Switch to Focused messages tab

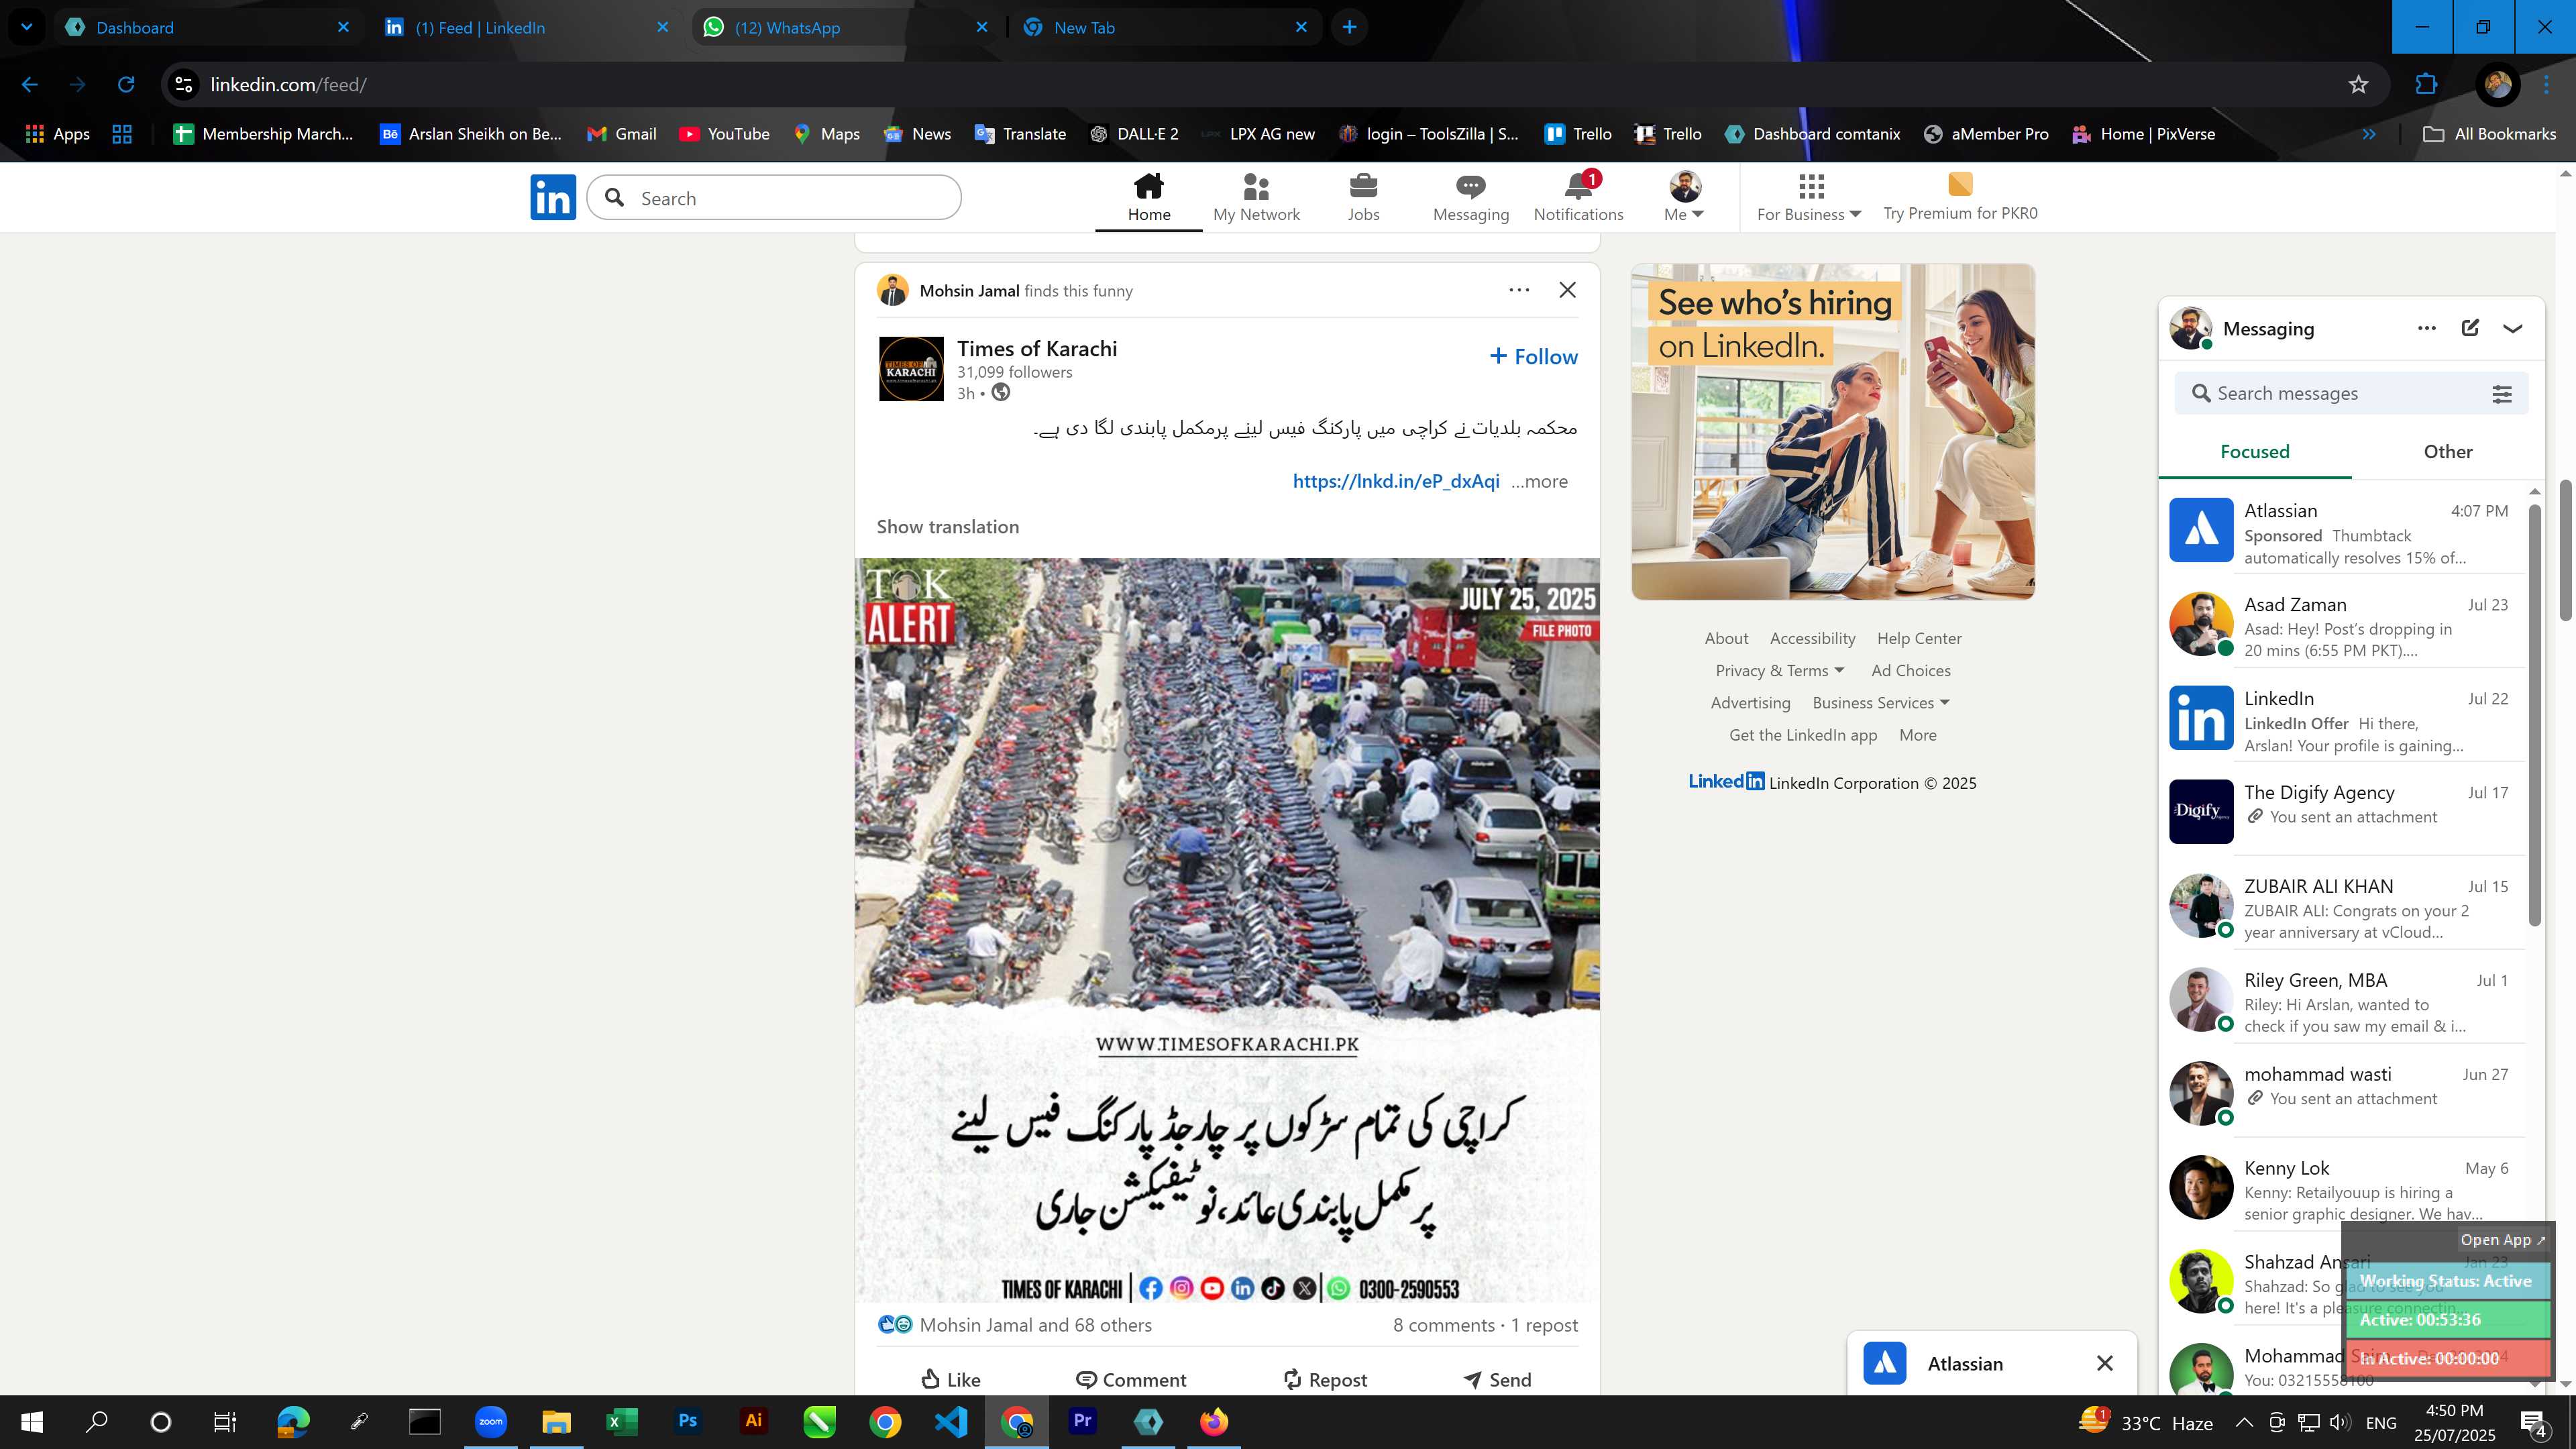[2254, 451]
